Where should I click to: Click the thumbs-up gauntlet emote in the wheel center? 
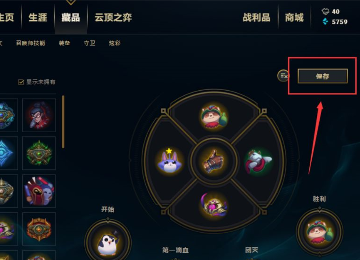[x=214, y=161]
